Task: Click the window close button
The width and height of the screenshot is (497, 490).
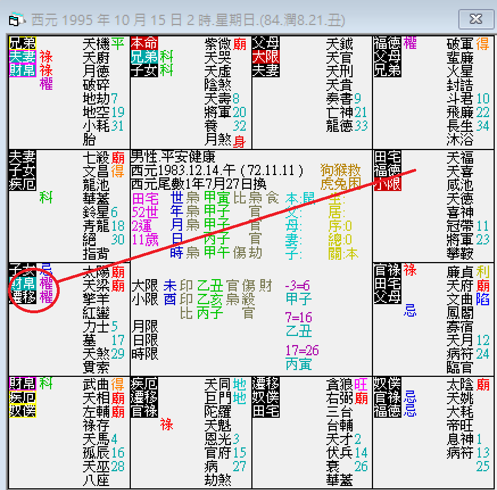Action: pyautogui.click(x=477, y=19)
